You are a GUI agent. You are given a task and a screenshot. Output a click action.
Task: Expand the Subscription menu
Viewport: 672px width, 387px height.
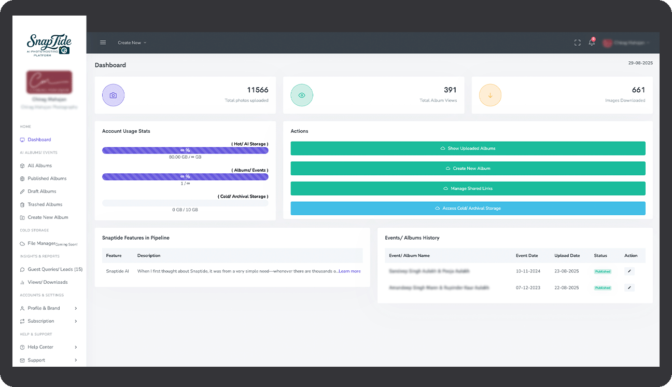click(x=49, y=321)
